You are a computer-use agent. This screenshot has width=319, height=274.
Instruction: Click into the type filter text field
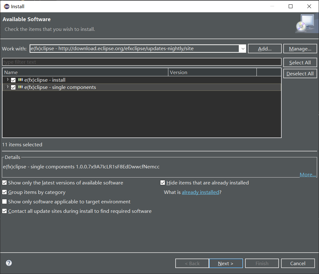(x=141, y=62)
